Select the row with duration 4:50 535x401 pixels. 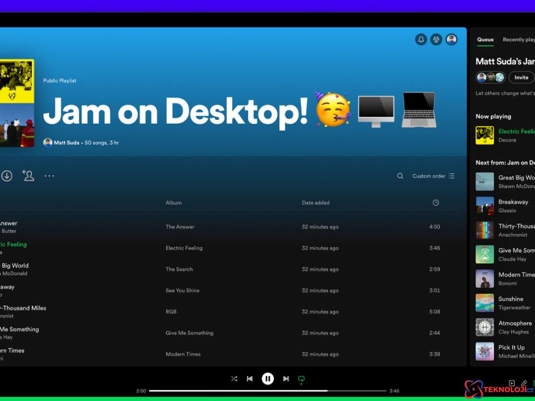[x=229, y=227]
